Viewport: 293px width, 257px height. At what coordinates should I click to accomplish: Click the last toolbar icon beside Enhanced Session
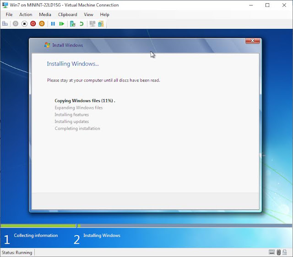click(x=101, y=24)
